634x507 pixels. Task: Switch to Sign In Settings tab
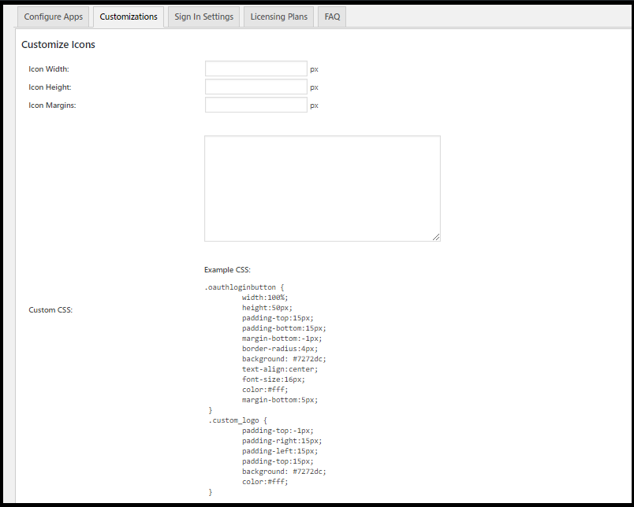coord(203,17)
